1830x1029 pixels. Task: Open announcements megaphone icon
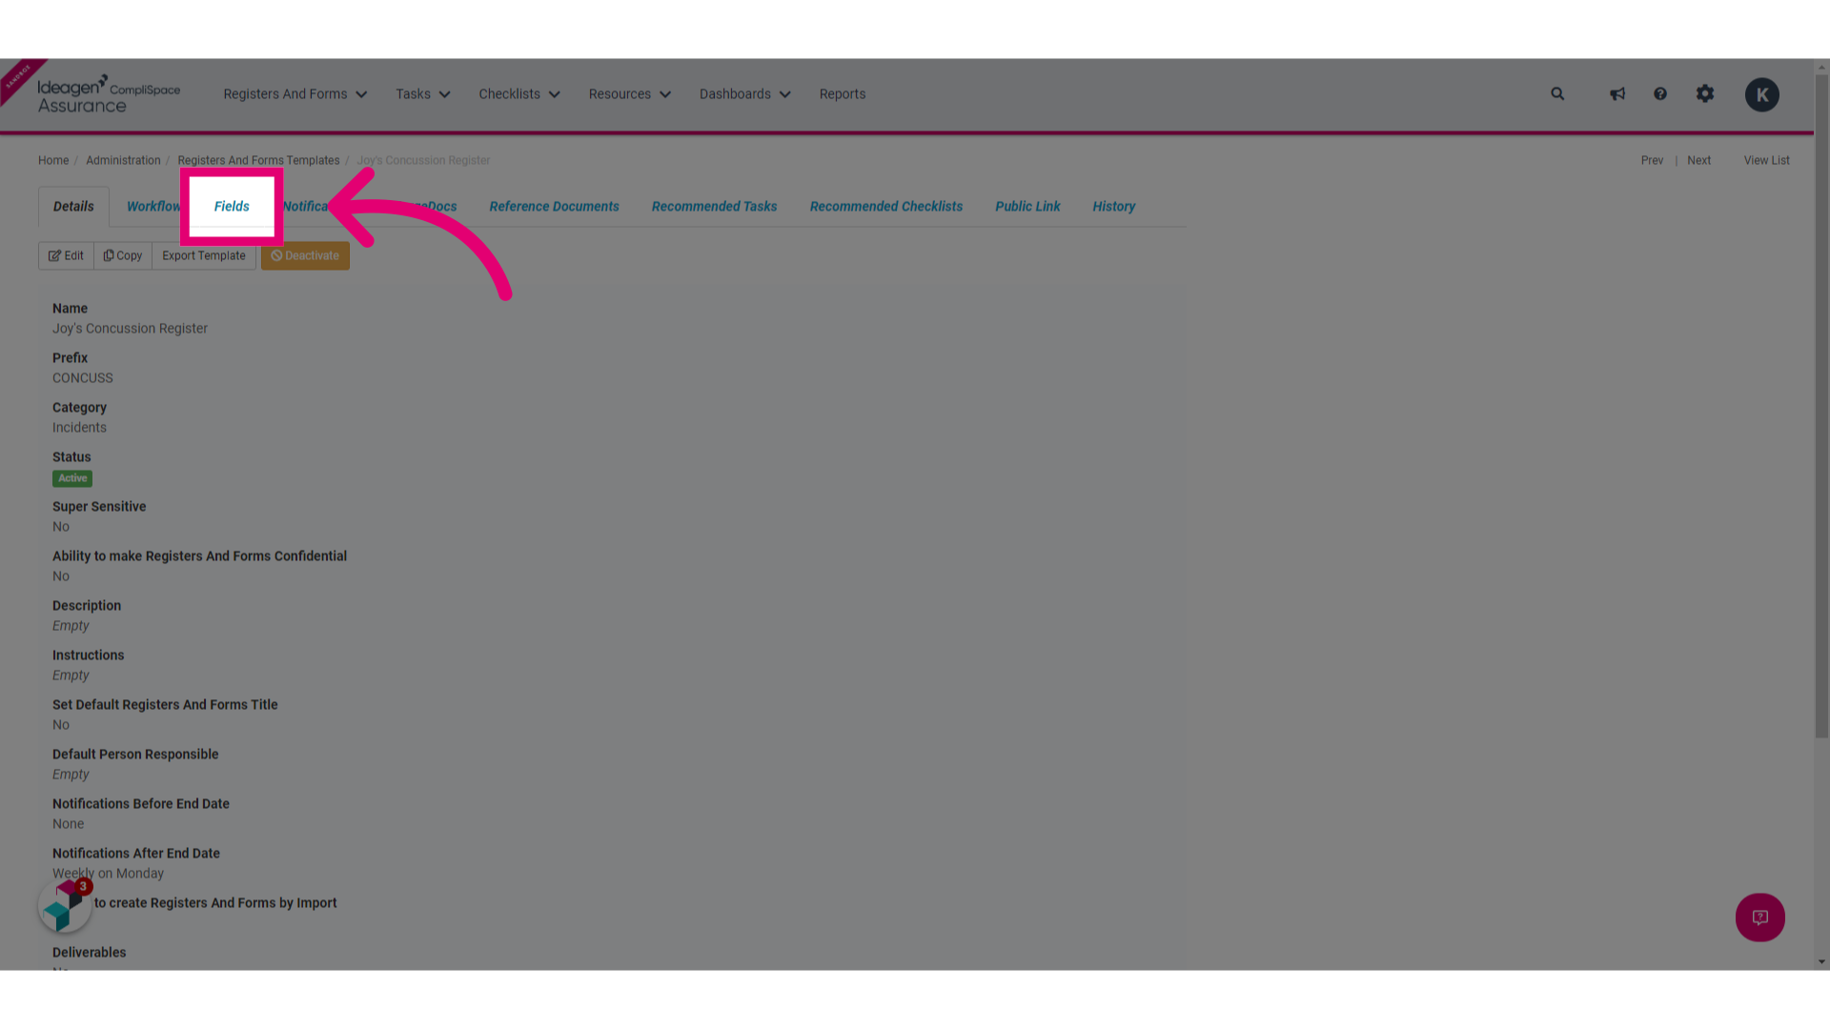[x=1617, y=93]
